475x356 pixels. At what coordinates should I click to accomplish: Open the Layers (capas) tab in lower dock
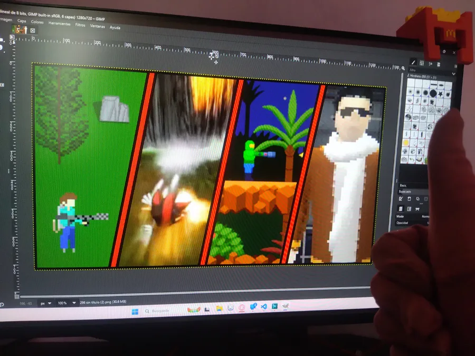(x=401, y=208)
